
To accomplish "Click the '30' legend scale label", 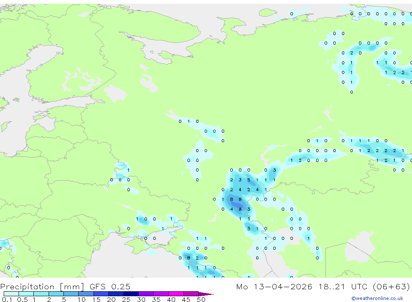I will click(x=141, y=300).
